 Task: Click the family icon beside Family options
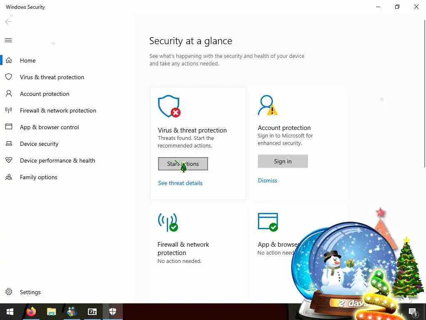tap(9, 177)
